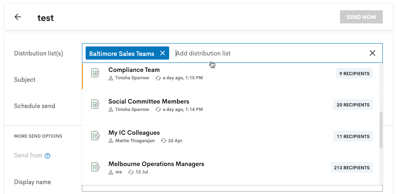Select Compliance Team distribution list
This screenshot has width=398, height=194.
[x=231, y=73]
